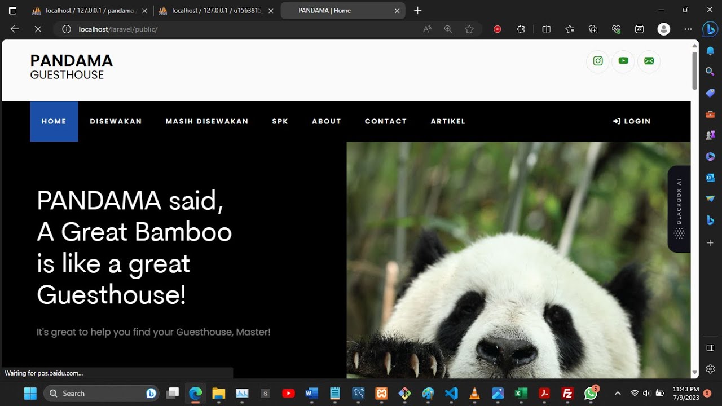Open the ARTIKEL page
The height and width of the screenshot is (406, 722).
(x=448, y=121)
